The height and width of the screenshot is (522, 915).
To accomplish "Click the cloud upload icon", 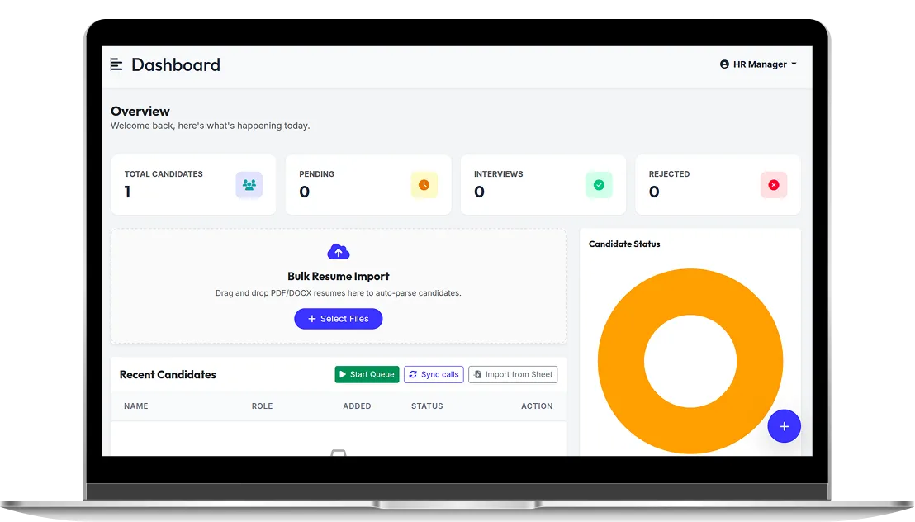I will pyautogui.click(x=339, y=252).
